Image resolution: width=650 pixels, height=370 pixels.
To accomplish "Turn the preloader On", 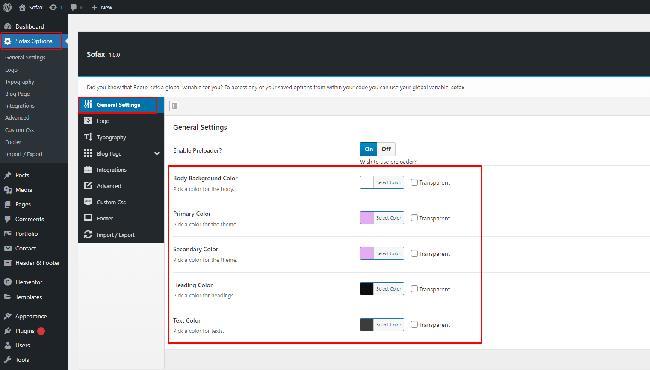I will coord(369,149).
